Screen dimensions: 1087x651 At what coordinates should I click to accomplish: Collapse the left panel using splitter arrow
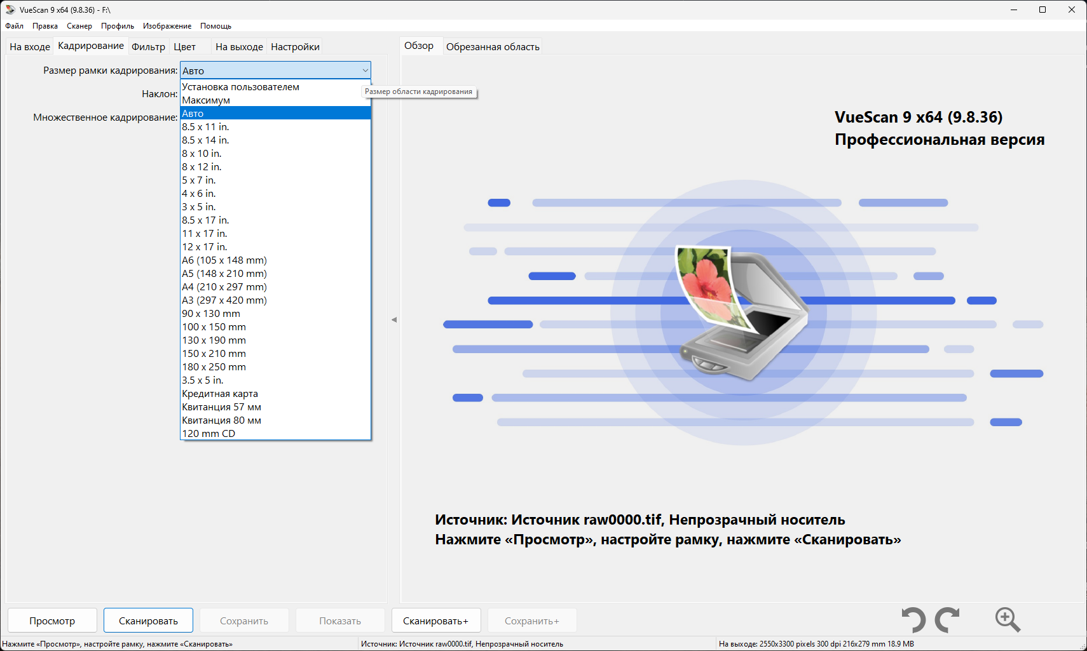[x=394, y=319]
